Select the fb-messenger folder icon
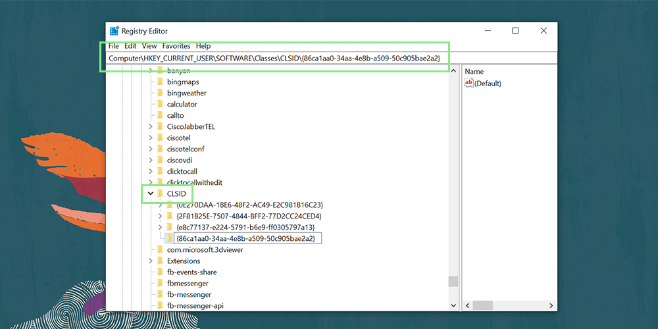Image resolution: width=658 pixels, height=329 pixels. [x=159, y=294]
